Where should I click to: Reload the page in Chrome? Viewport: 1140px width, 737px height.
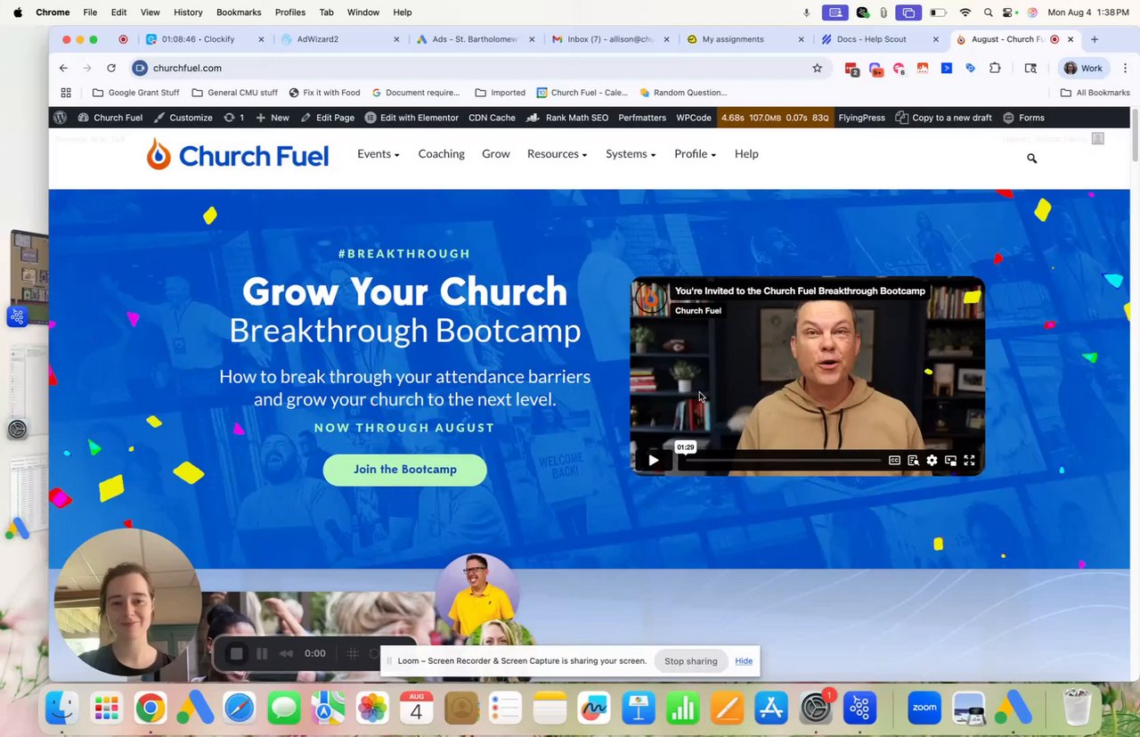pos(111,68)
